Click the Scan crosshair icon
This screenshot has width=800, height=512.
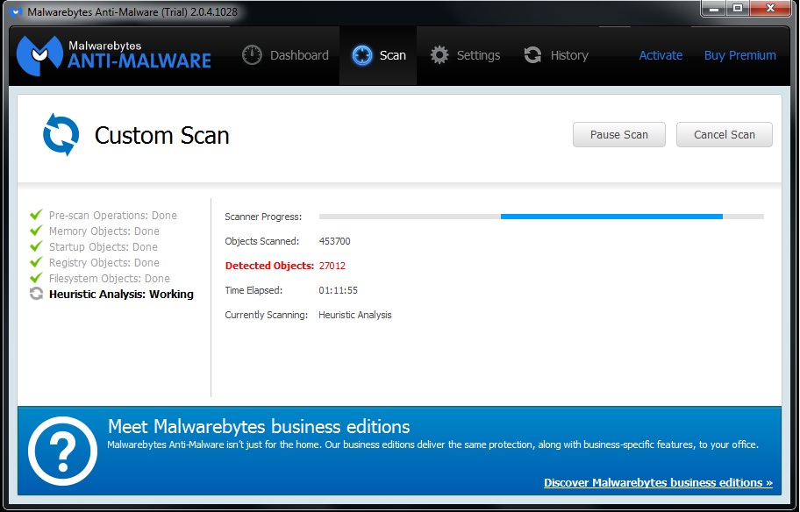tap(362, 55)
